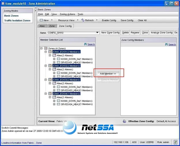Image resolution: width=180 pixels, height=146 pixels.
Task: Collapse the Alias folder under ZONA_ESX04
Action: pos(50,97)
